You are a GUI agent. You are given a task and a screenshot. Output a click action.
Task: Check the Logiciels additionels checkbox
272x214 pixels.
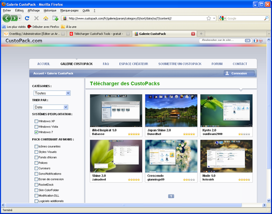click(36, 201)
